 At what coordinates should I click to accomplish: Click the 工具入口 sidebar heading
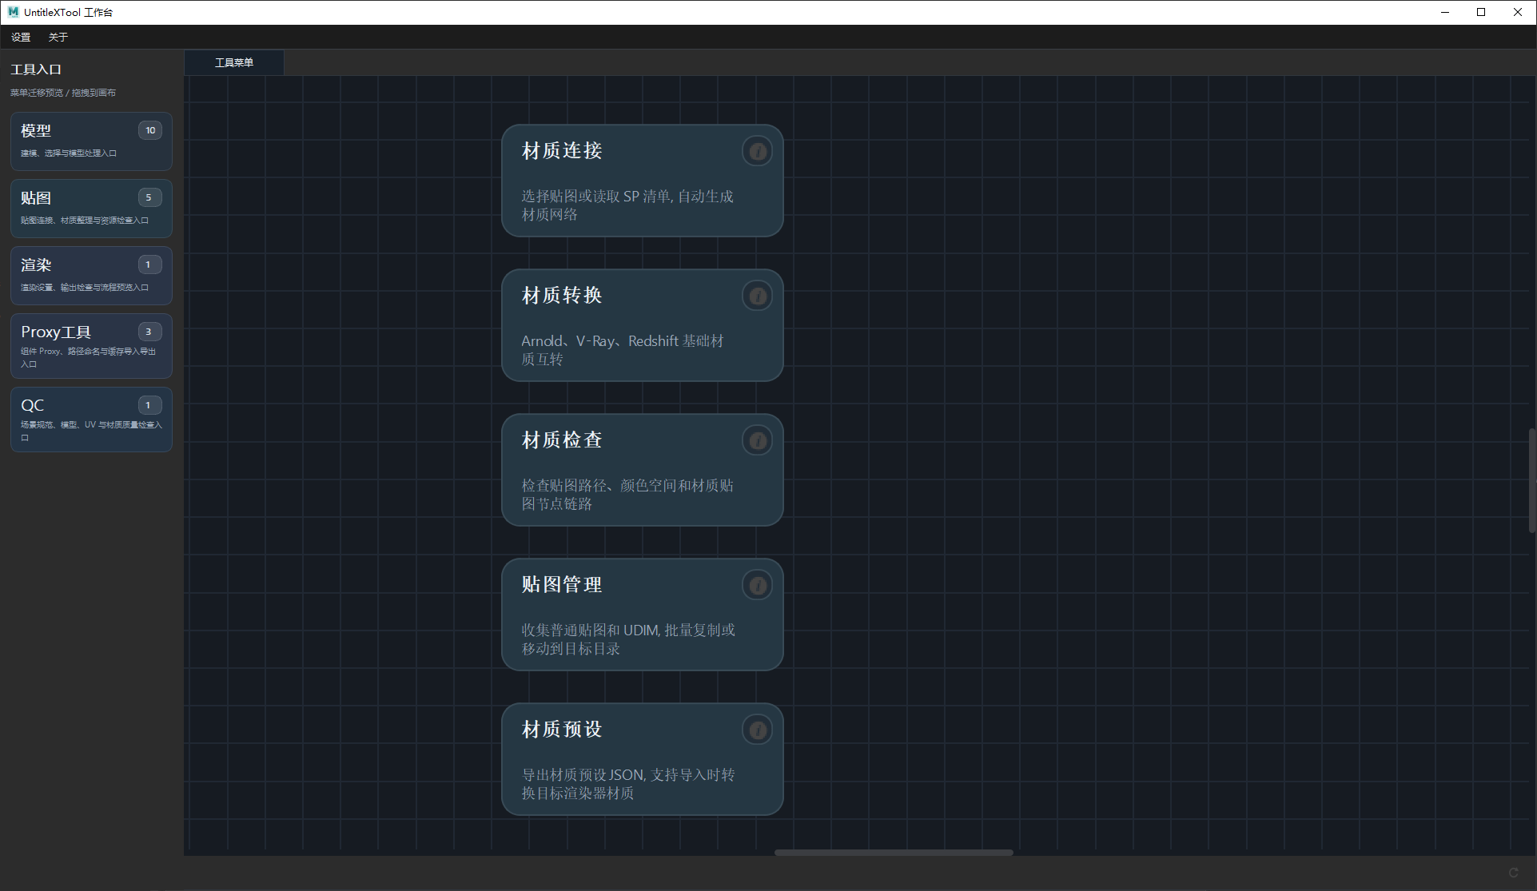point(36,70)
